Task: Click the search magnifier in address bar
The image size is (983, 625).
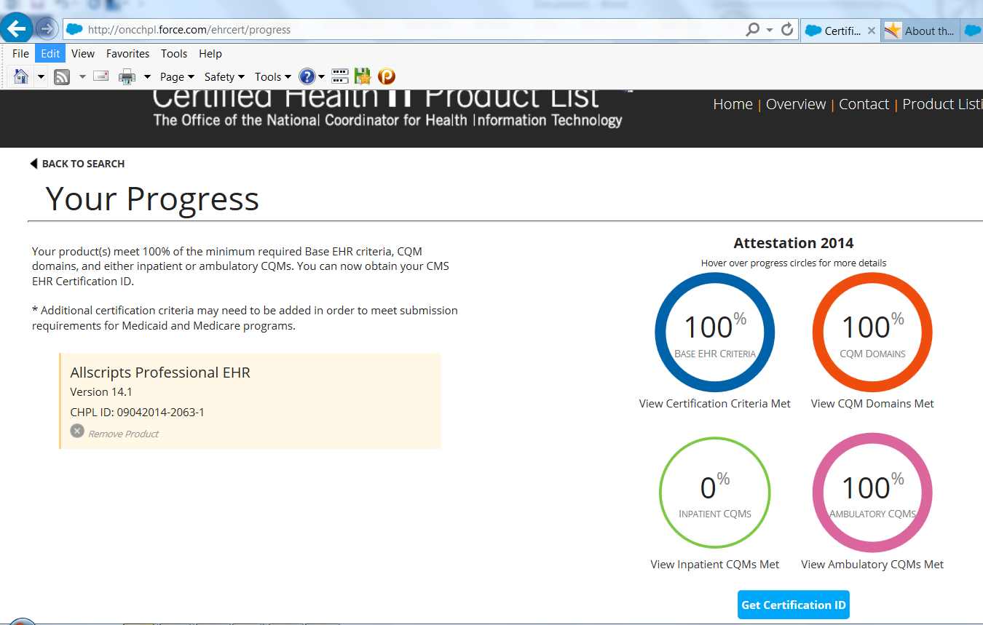Action: pyautogui.click(x=753, y=30)
